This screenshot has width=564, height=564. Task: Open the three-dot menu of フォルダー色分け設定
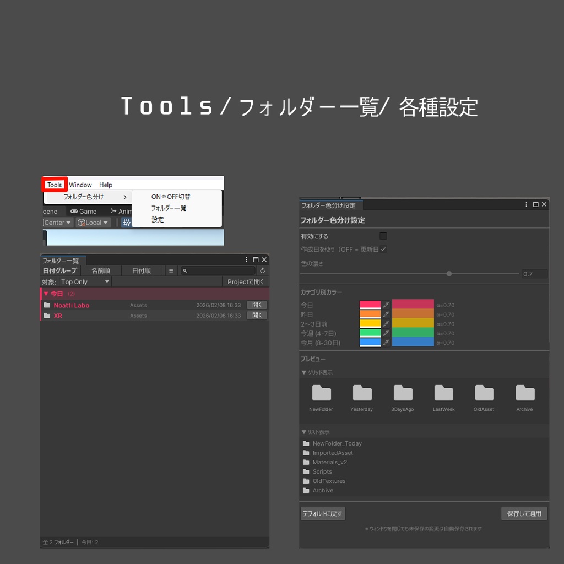[526, 204]
